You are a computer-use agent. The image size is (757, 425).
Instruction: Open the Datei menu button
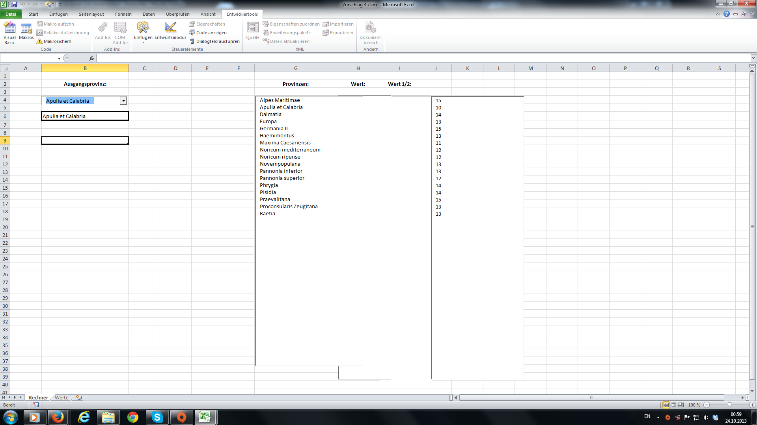coord(11,14)
